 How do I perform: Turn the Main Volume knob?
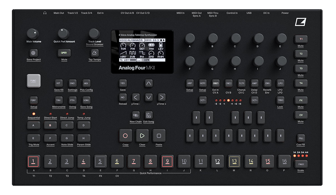(x=33, y=34)
